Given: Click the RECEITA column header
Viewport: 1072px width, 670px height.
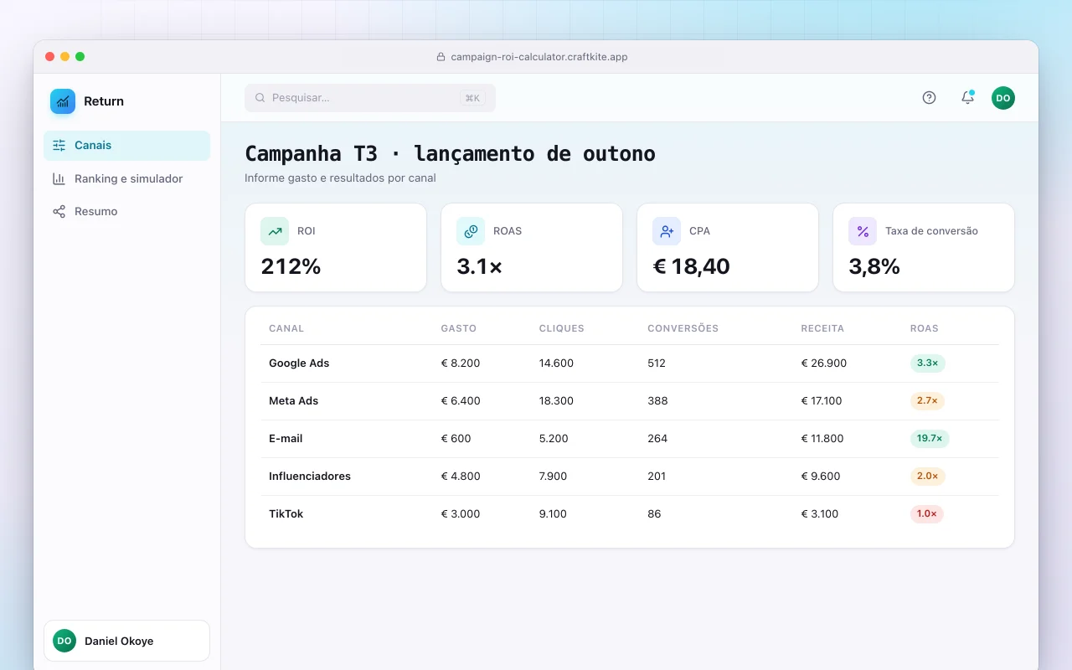Looking at the screenshot, I should 822,328.
